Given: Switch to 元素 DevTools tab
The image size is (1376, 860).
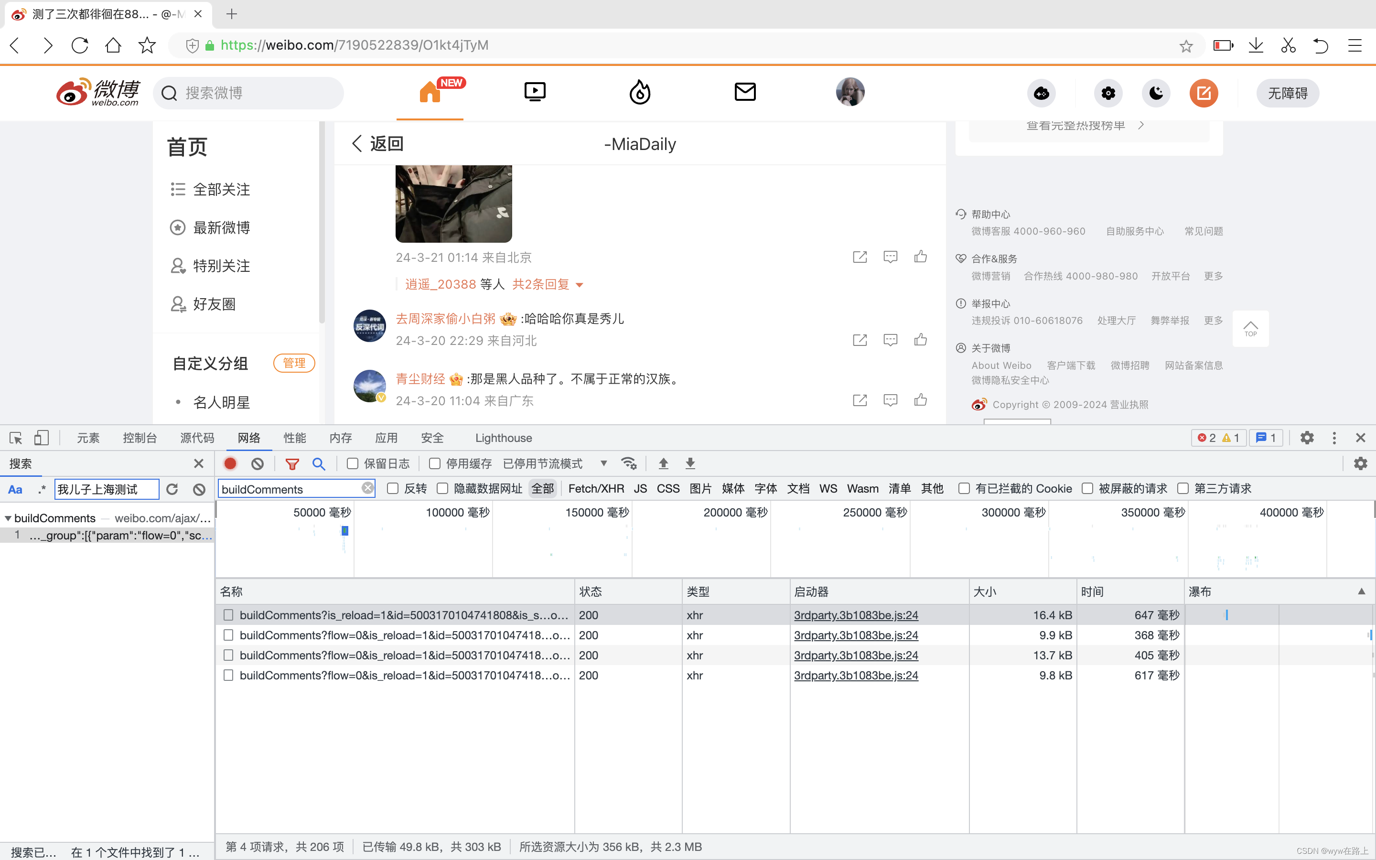Looking at the screenshot, I should (x=88, y=438).
